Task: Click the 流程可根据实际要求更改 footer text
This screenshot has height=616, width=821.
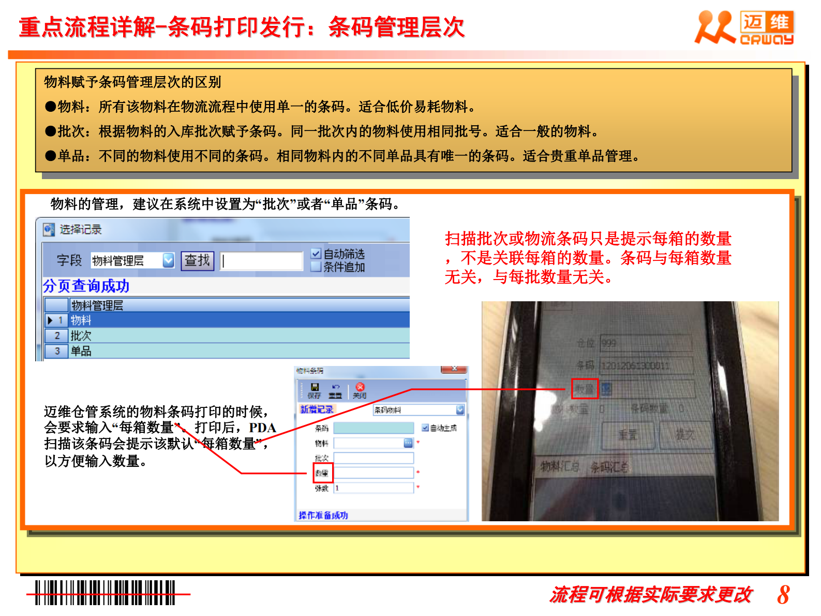Action: [651, 595]
